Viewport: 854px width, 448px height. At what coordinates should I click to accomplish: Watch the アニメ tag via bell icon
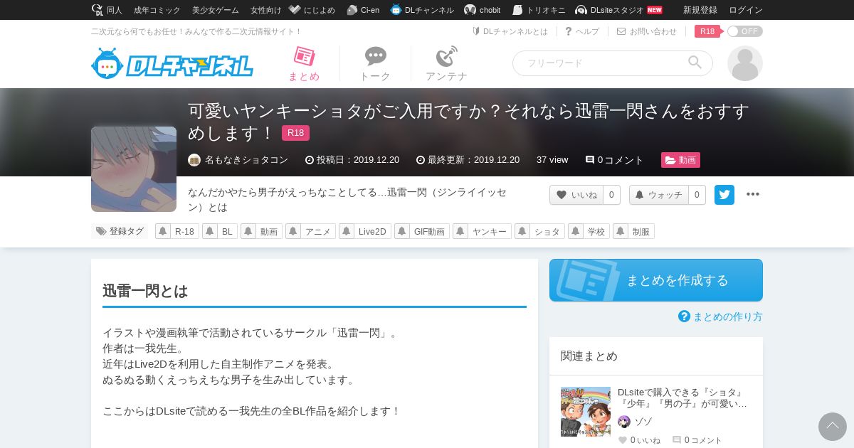pyautogui.click(x=293, y=231)
